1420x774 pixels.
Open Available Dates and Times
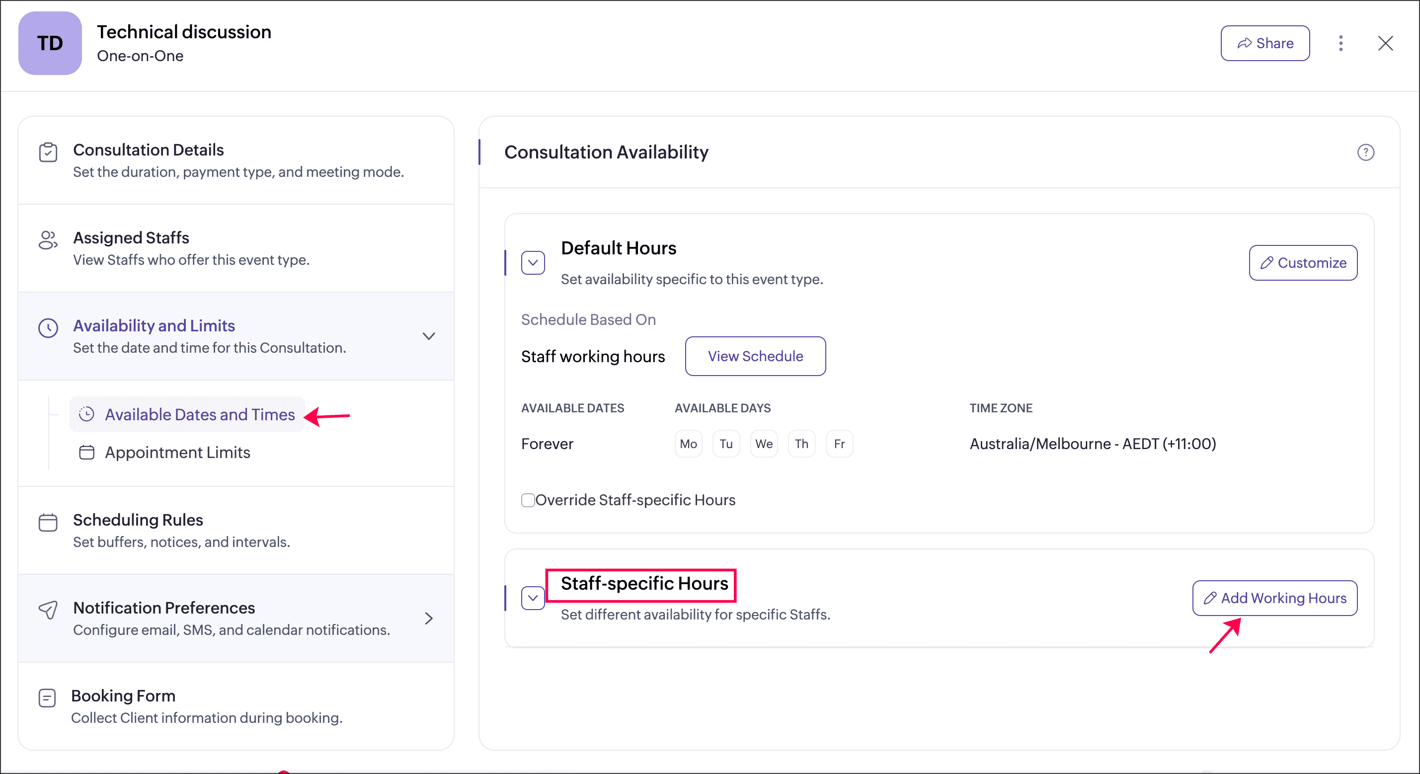tap(199, 414)
